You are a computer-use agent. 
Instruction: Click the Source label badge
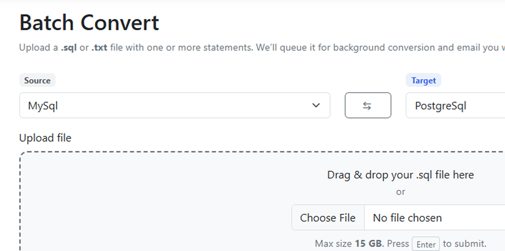coord(37,80)
